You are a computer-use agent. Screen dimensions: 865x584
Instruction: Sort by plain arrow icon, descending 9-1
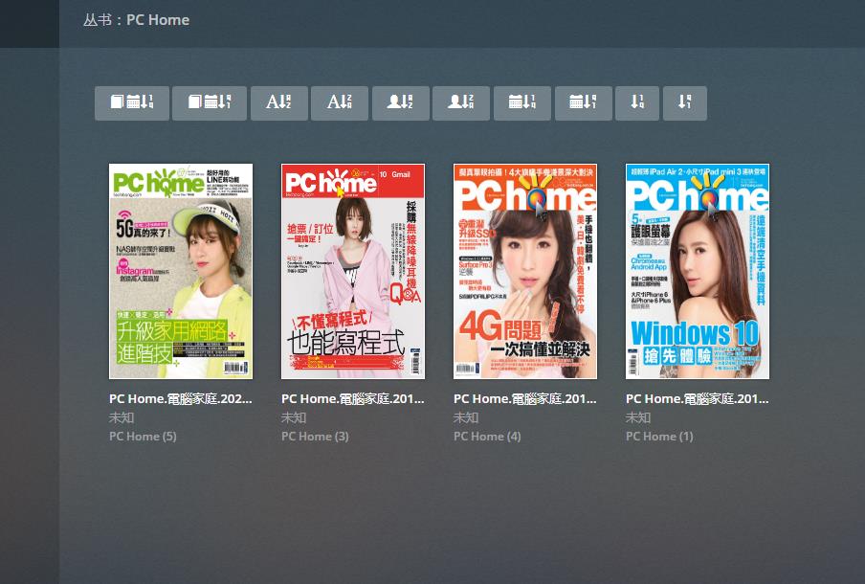684,103
